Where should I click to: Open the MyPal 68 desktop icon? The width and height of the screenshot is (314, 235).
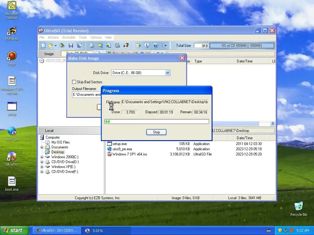[x=12, y=34]
